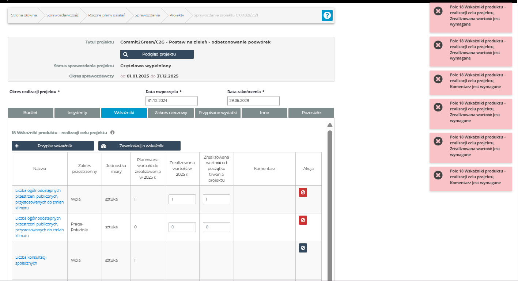Image resolution: width=518 pixels, height=281 pixels.
Task: Click the Zawnioskuj o wskaźnik button
Action: click(x=139, y=146)
